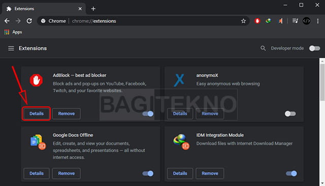Click the Google Docs Offline logo

click(x=38, y=142)
